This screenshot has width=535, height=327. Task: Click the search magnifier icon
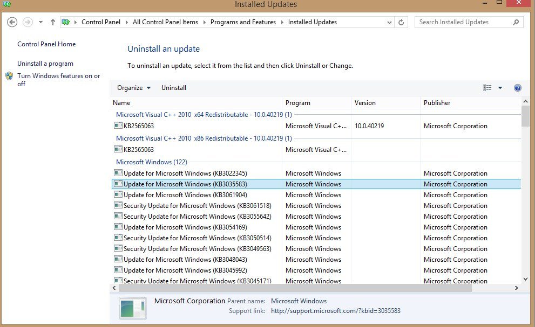click(x=516, y=22)
